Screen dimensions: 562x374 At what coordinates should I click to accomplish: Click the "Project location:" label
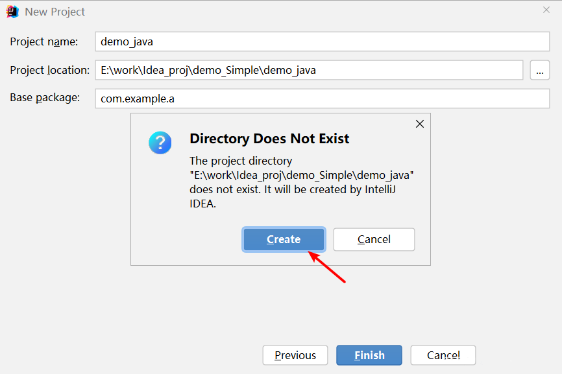point(50,70)
